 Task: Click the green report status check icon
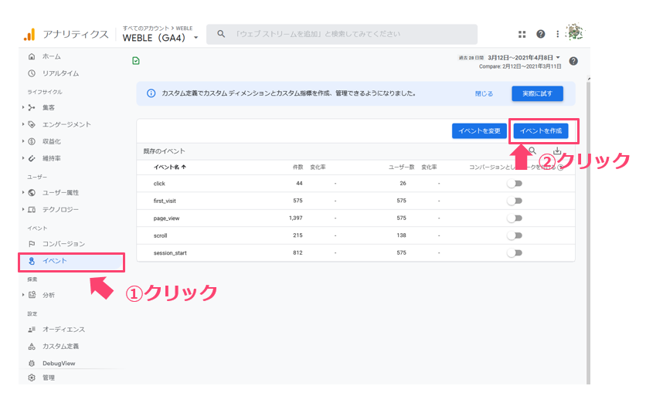(136, 61)
